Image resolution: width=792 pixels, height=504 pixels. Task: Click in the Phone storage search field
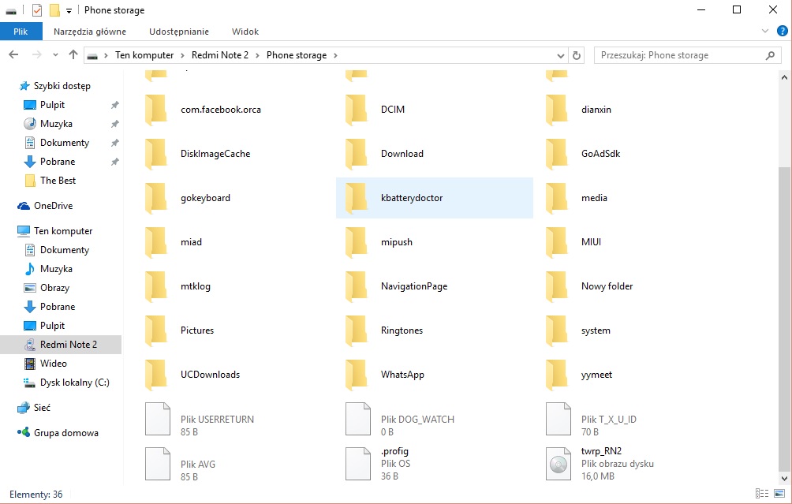click(x=678, y=55)
